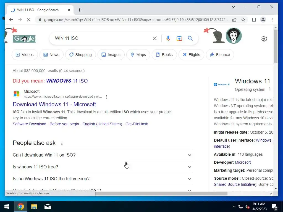Switch to Finance results
This screenshot has height=212, width=283.
coord(220,55)
